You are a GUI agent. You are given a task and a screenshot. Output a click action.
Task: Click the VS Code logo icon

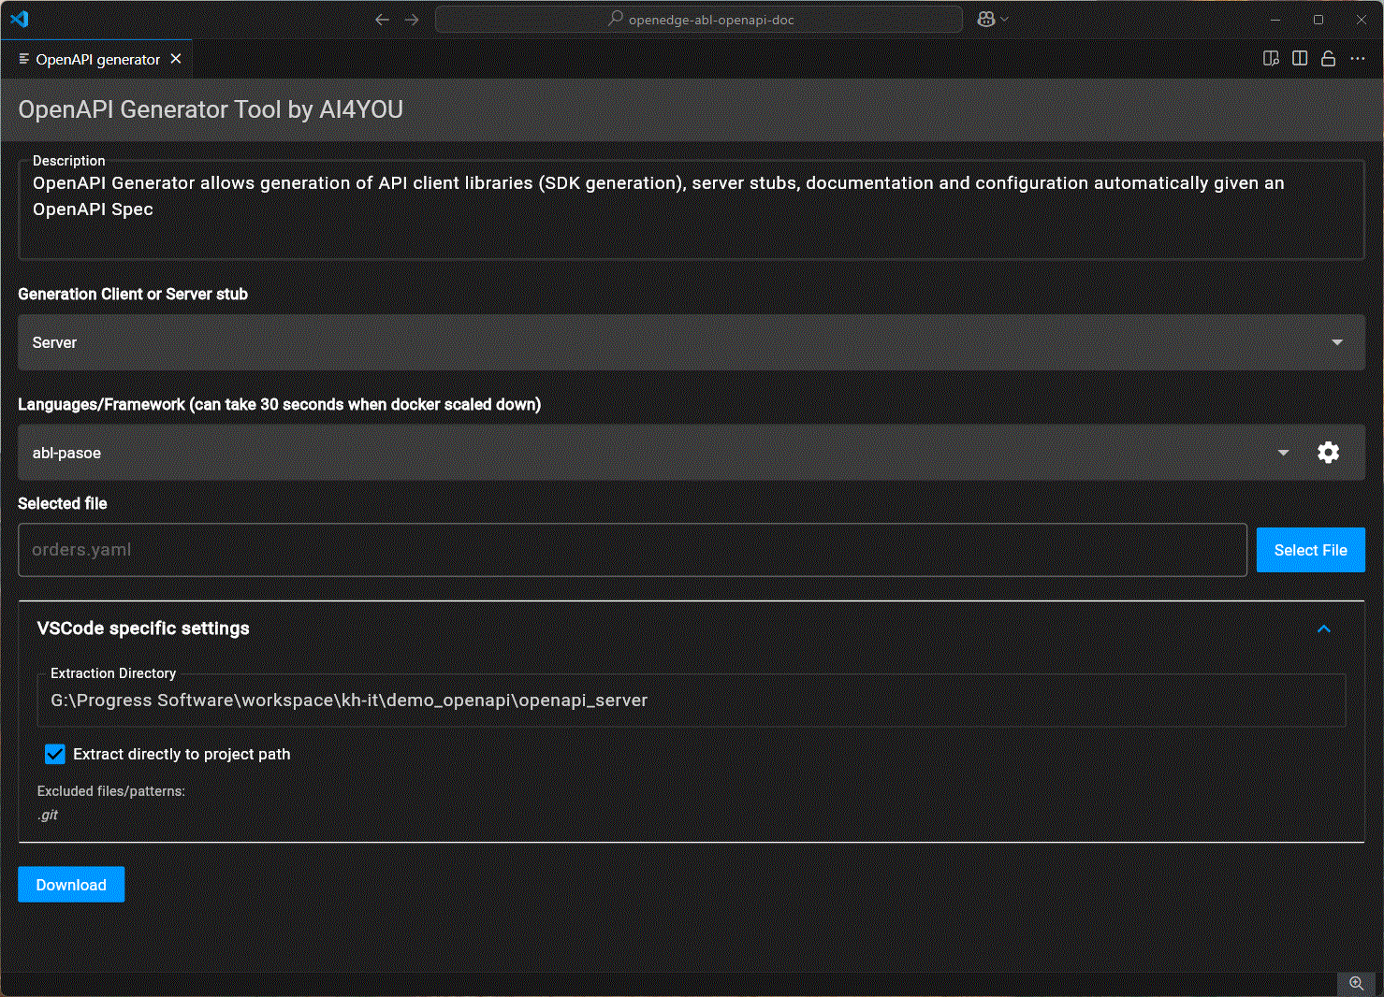point(20,19)
